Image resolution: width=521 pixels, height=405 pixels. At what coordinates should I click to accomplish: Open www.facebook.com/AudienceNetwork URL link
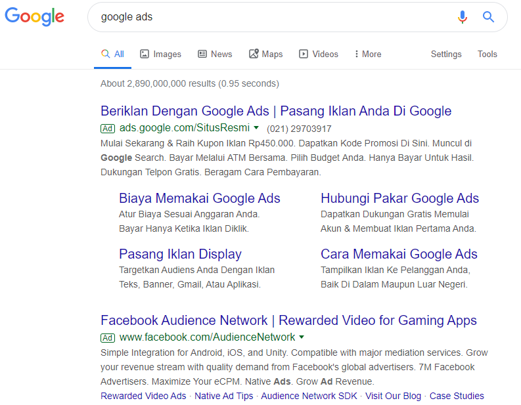[x=207, y=337]
